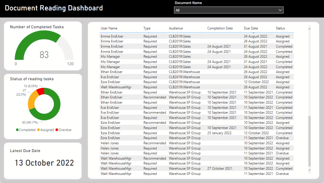The width and height of the screenshot is (324, 183).
Task: Select the Audience column header
Action: coord(176,28)
